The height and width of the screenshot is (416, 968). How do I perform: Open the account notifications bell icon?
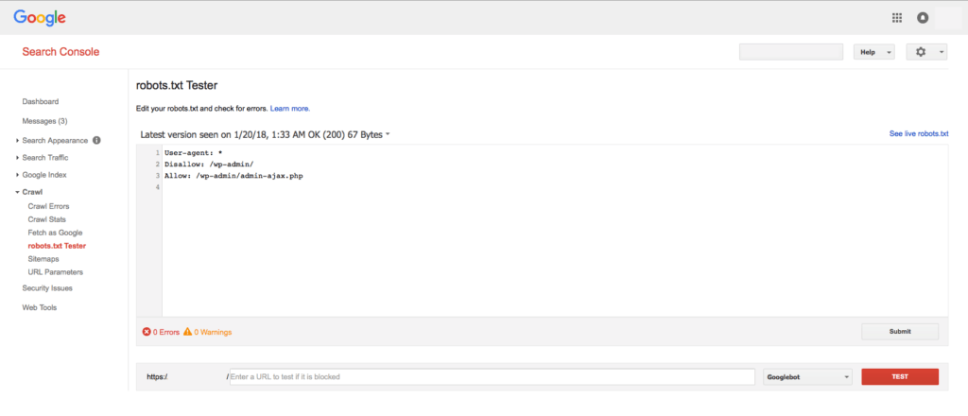coord(923,18)
